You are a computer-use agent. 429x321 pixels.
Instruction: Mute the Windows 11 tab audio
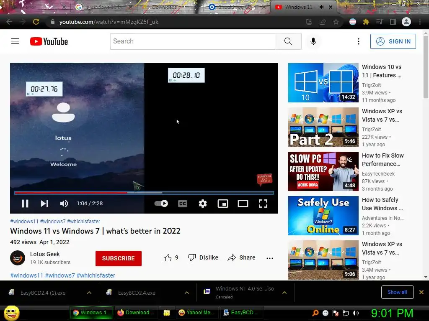321,7
